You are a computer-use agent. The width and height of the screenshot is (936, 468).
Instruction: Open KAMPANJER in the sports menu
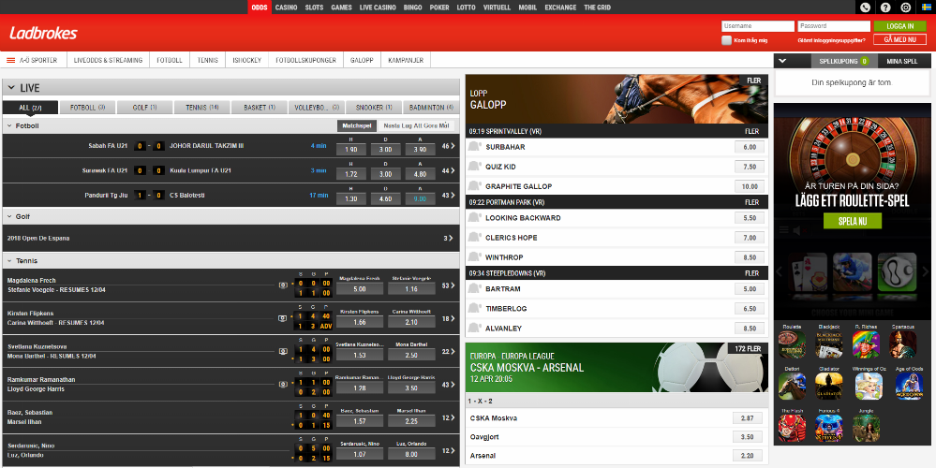click(x=406, y=60)
